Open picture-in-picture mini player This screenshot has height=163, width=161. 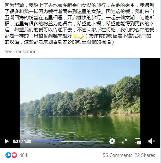(x=138, y=141)
